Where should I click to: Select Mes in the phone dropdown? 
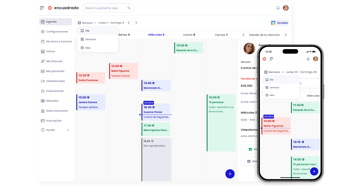(x=281, y=95)
